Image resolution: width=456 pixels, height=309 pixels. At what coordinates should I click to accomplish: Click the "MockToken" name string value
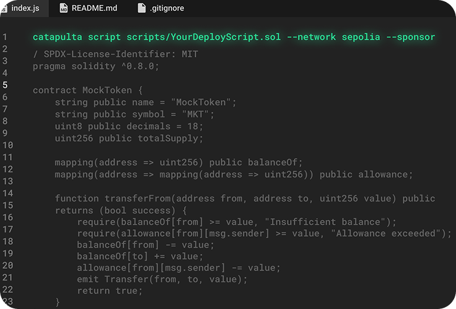pos(201,103)
